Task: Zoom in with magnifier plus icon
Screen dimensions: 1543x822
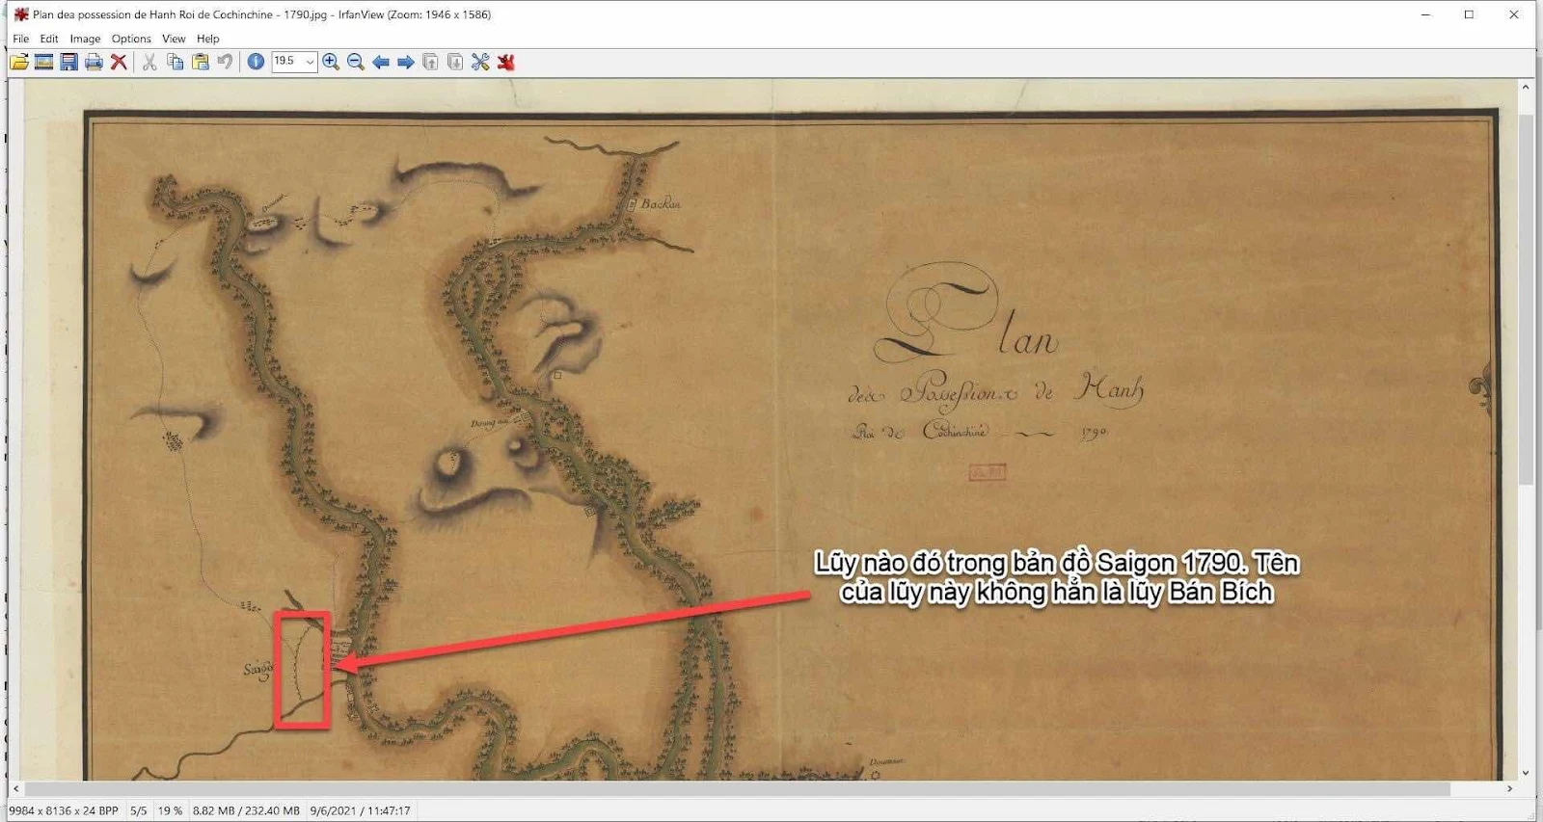Action: tap(331, 62)
